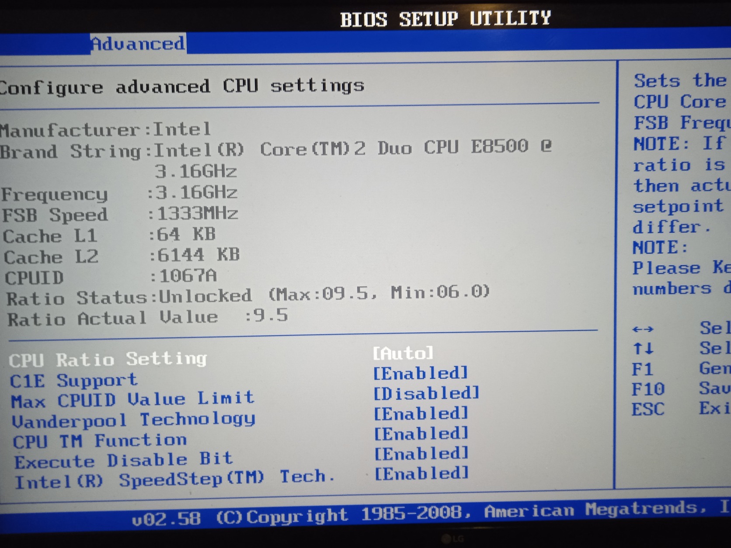The height and width of the screenshot is (548, 731).
Task: Select the CPU TM Function option
Action: (x=100, y=441)
